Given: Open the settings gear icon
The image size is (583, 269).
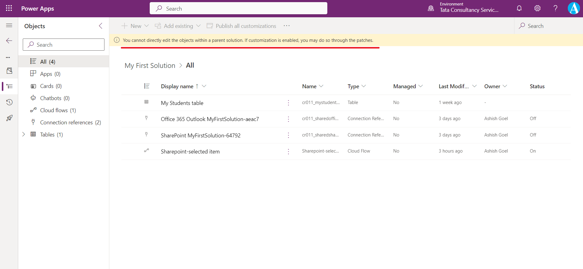Looking at the screenshot, I should (x=537, y=8).
